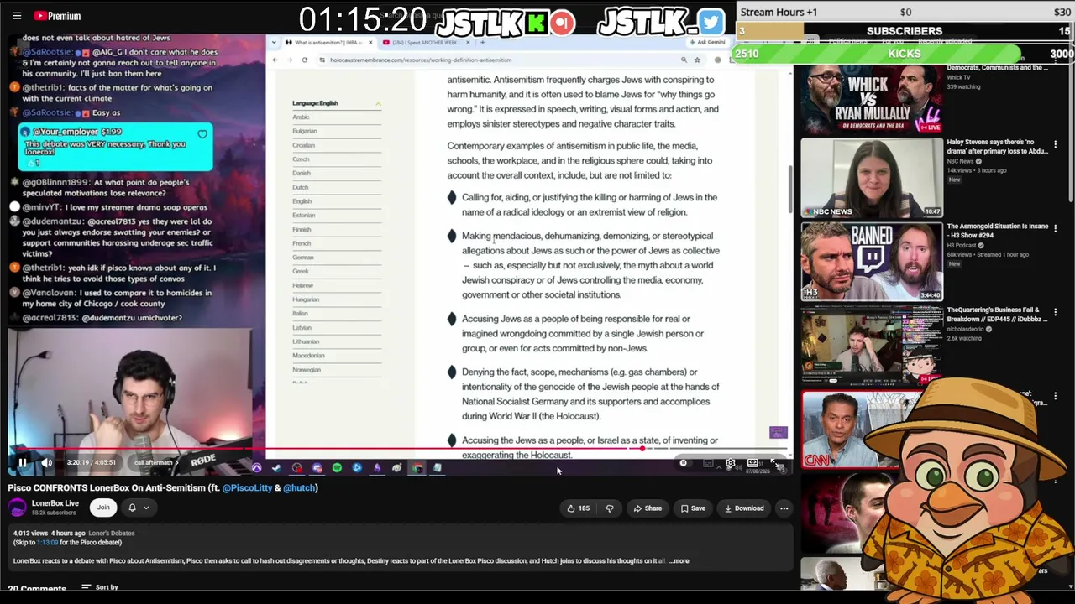Image resolution: width=1075 pixels, height=604 pixels.
Task: Share this video
Action: click(x=648, y=508)
